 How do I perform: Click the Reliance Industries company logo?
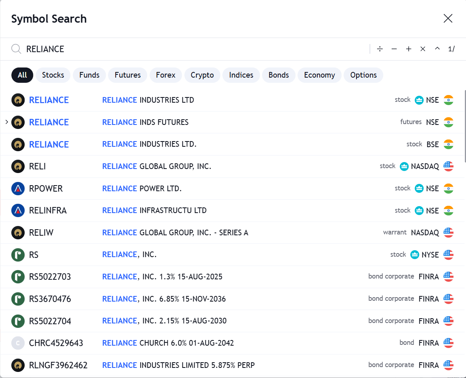(18, 100)
